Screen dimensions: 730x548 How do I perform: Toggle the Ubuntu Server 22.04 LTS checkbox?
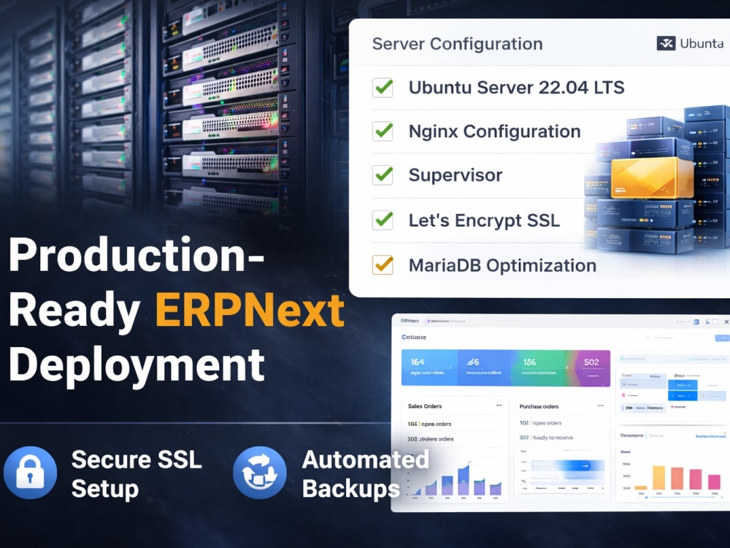click(x=383, y=87)
